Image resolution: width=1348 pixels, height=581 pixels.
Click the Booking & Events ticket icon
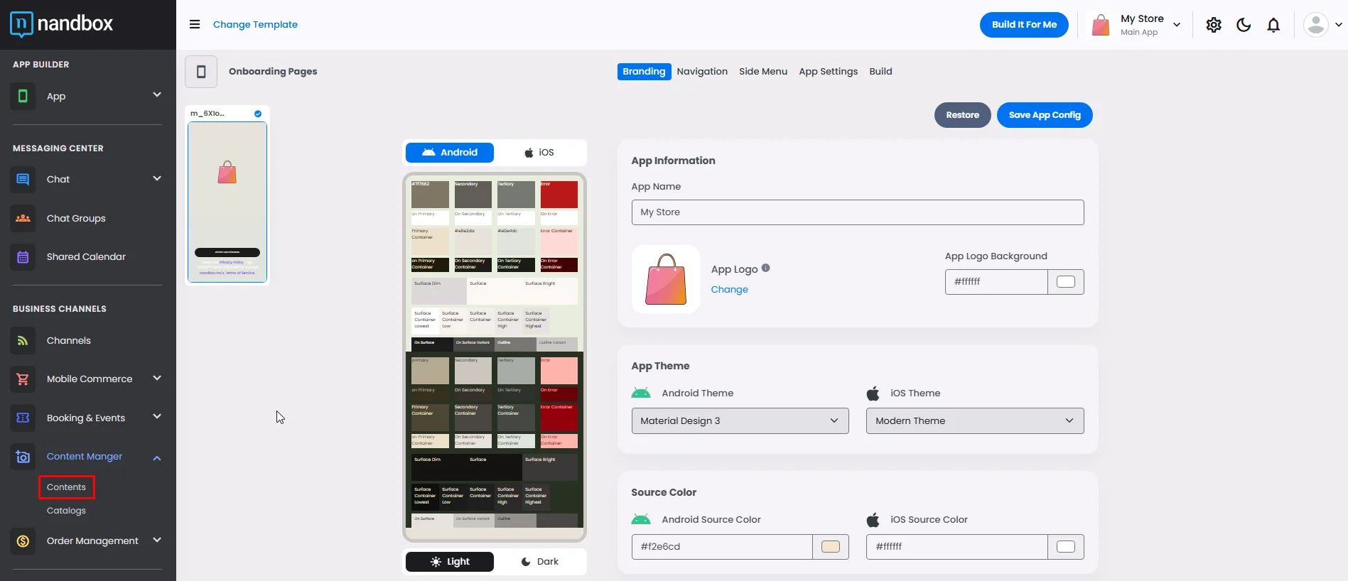23,418
